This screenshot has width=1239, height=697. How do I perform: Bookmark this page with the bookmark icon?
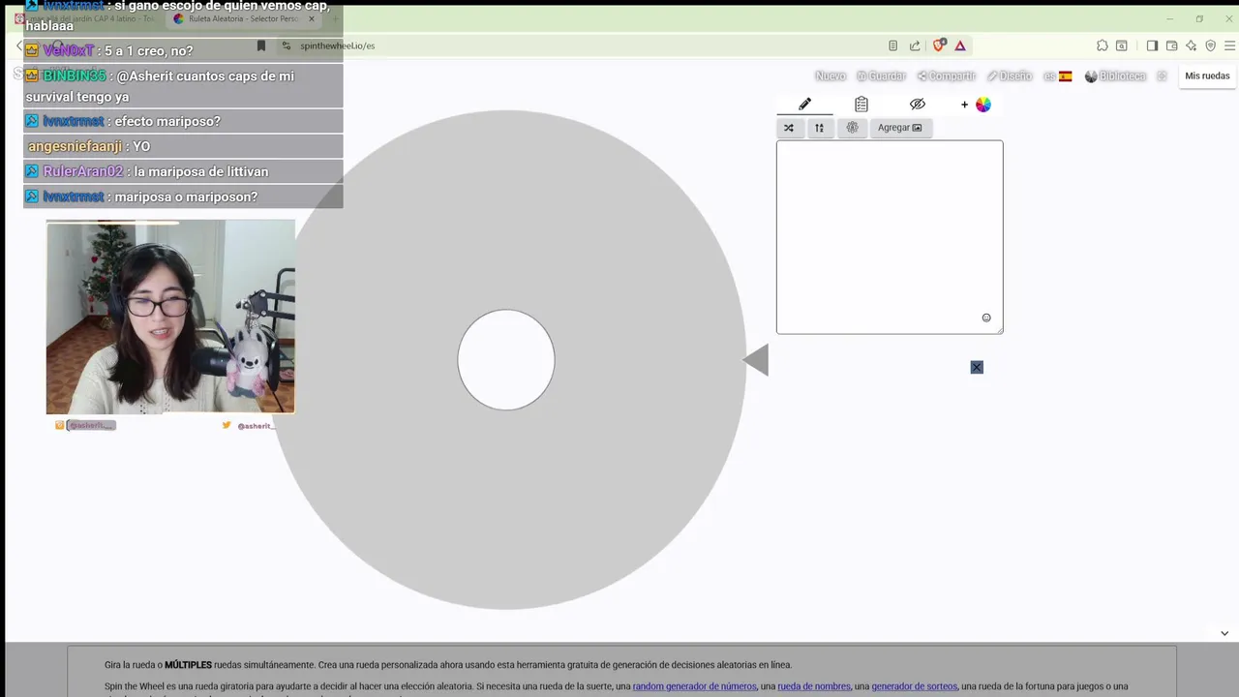[261, 45]
